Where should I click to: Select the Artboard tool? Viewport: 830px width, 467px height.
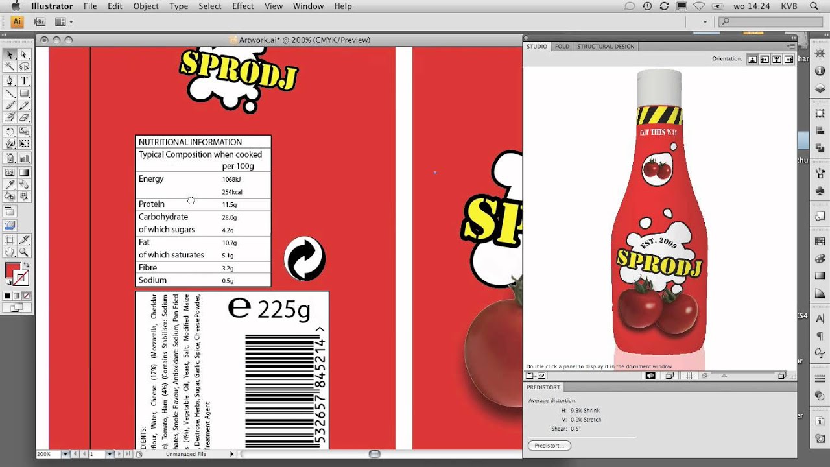pyautogui.click(x=10, y=240)
